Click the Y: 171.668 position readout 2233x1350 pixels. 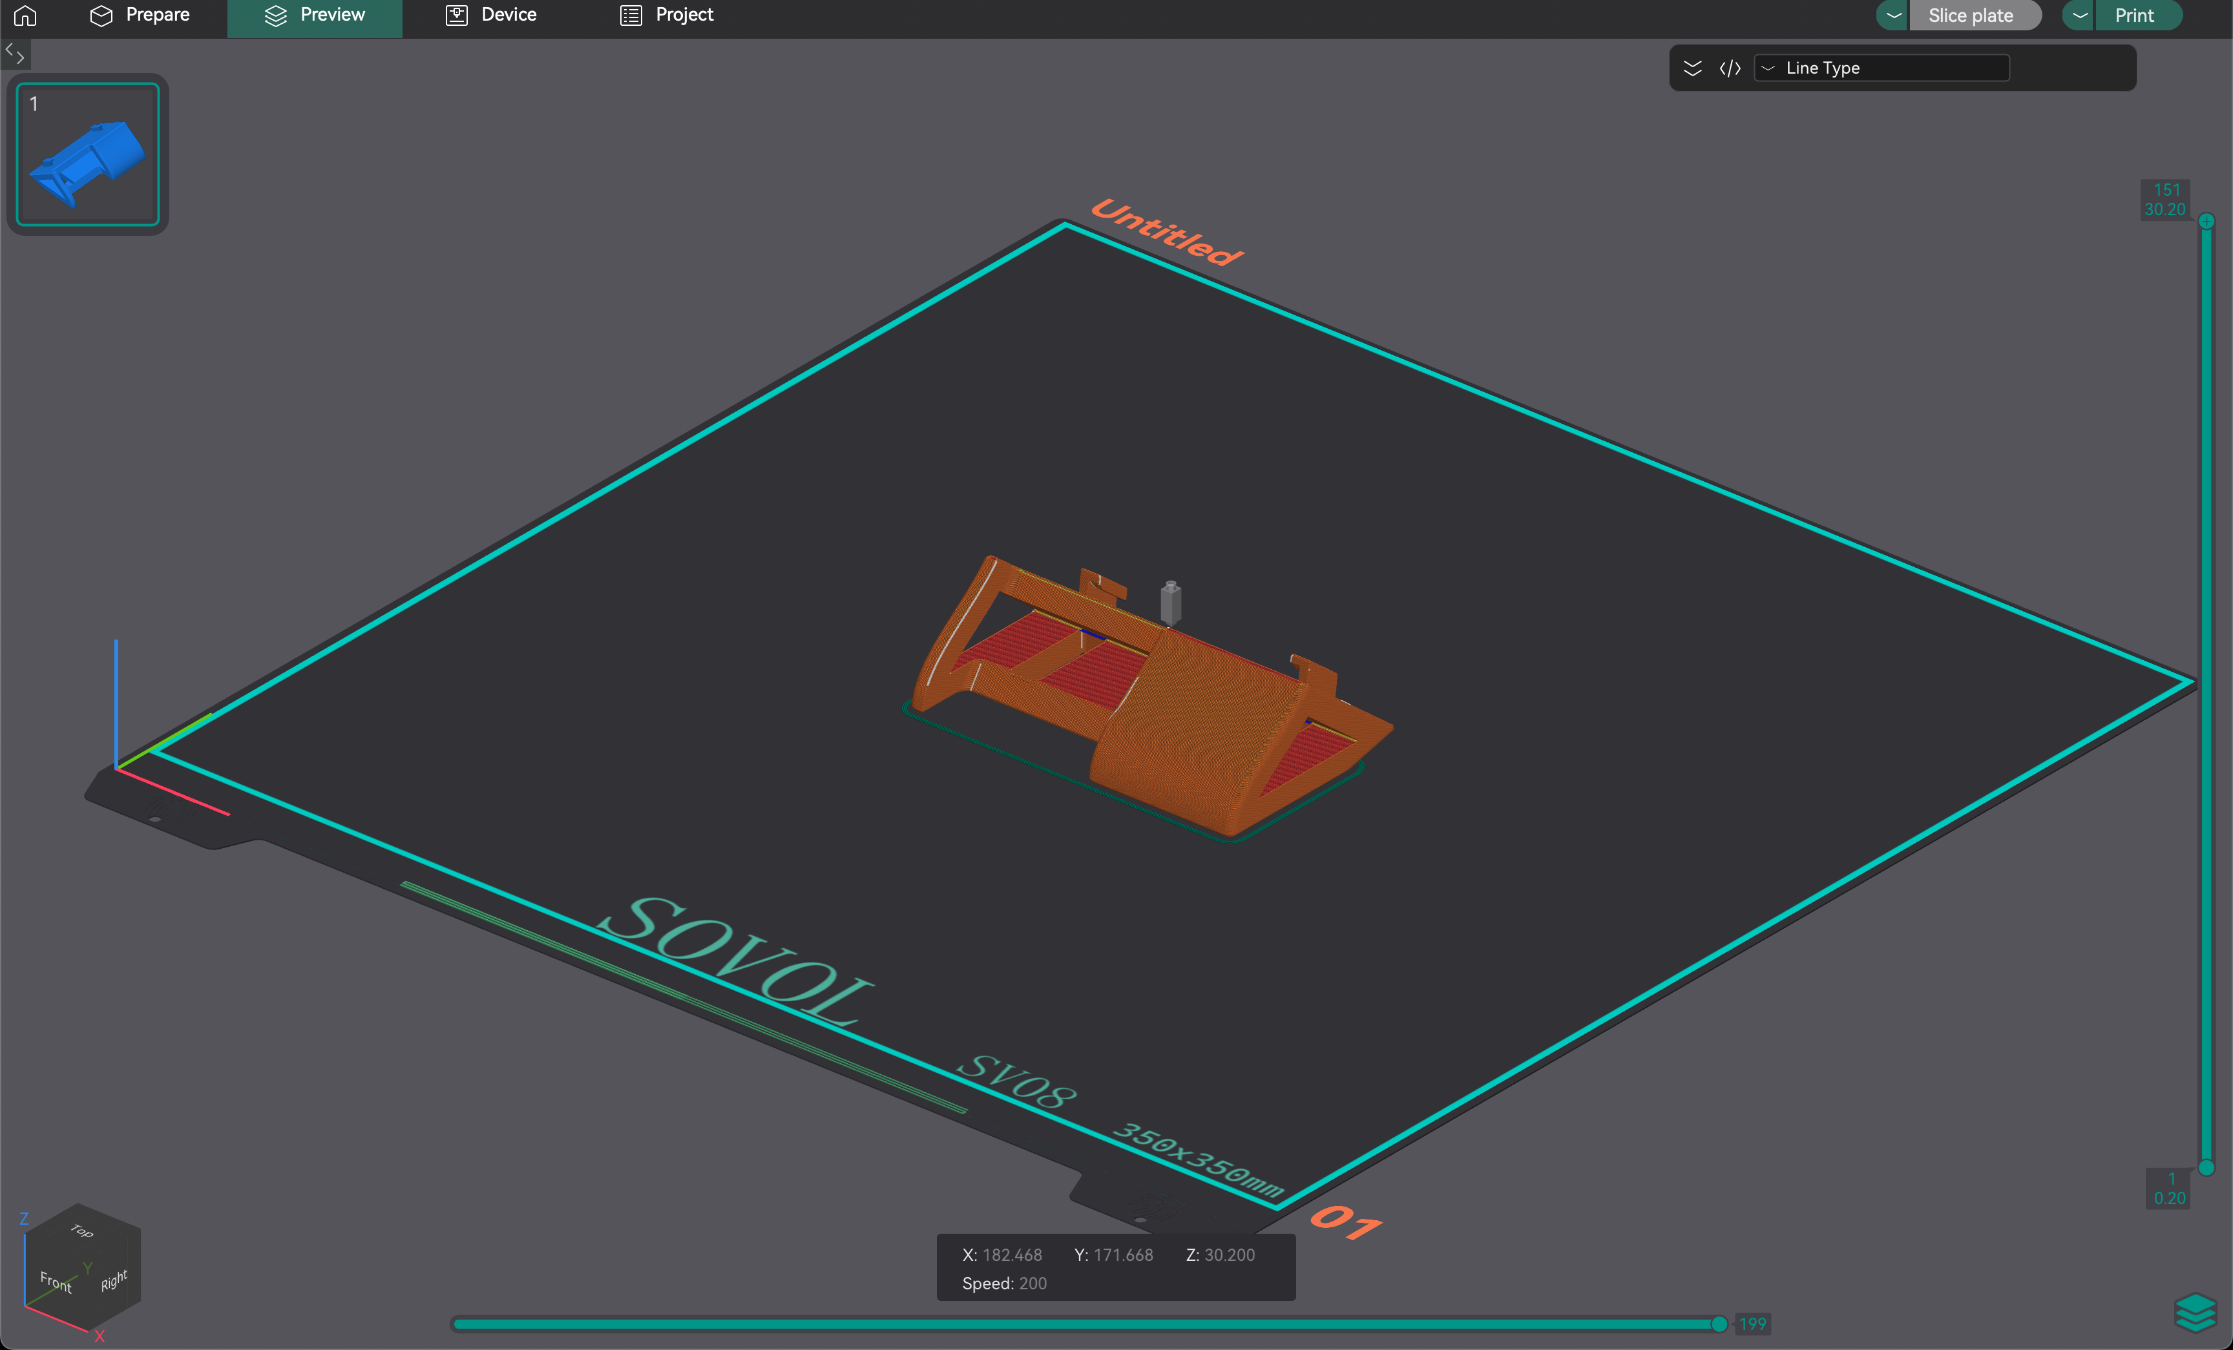pos(1114,1255)
